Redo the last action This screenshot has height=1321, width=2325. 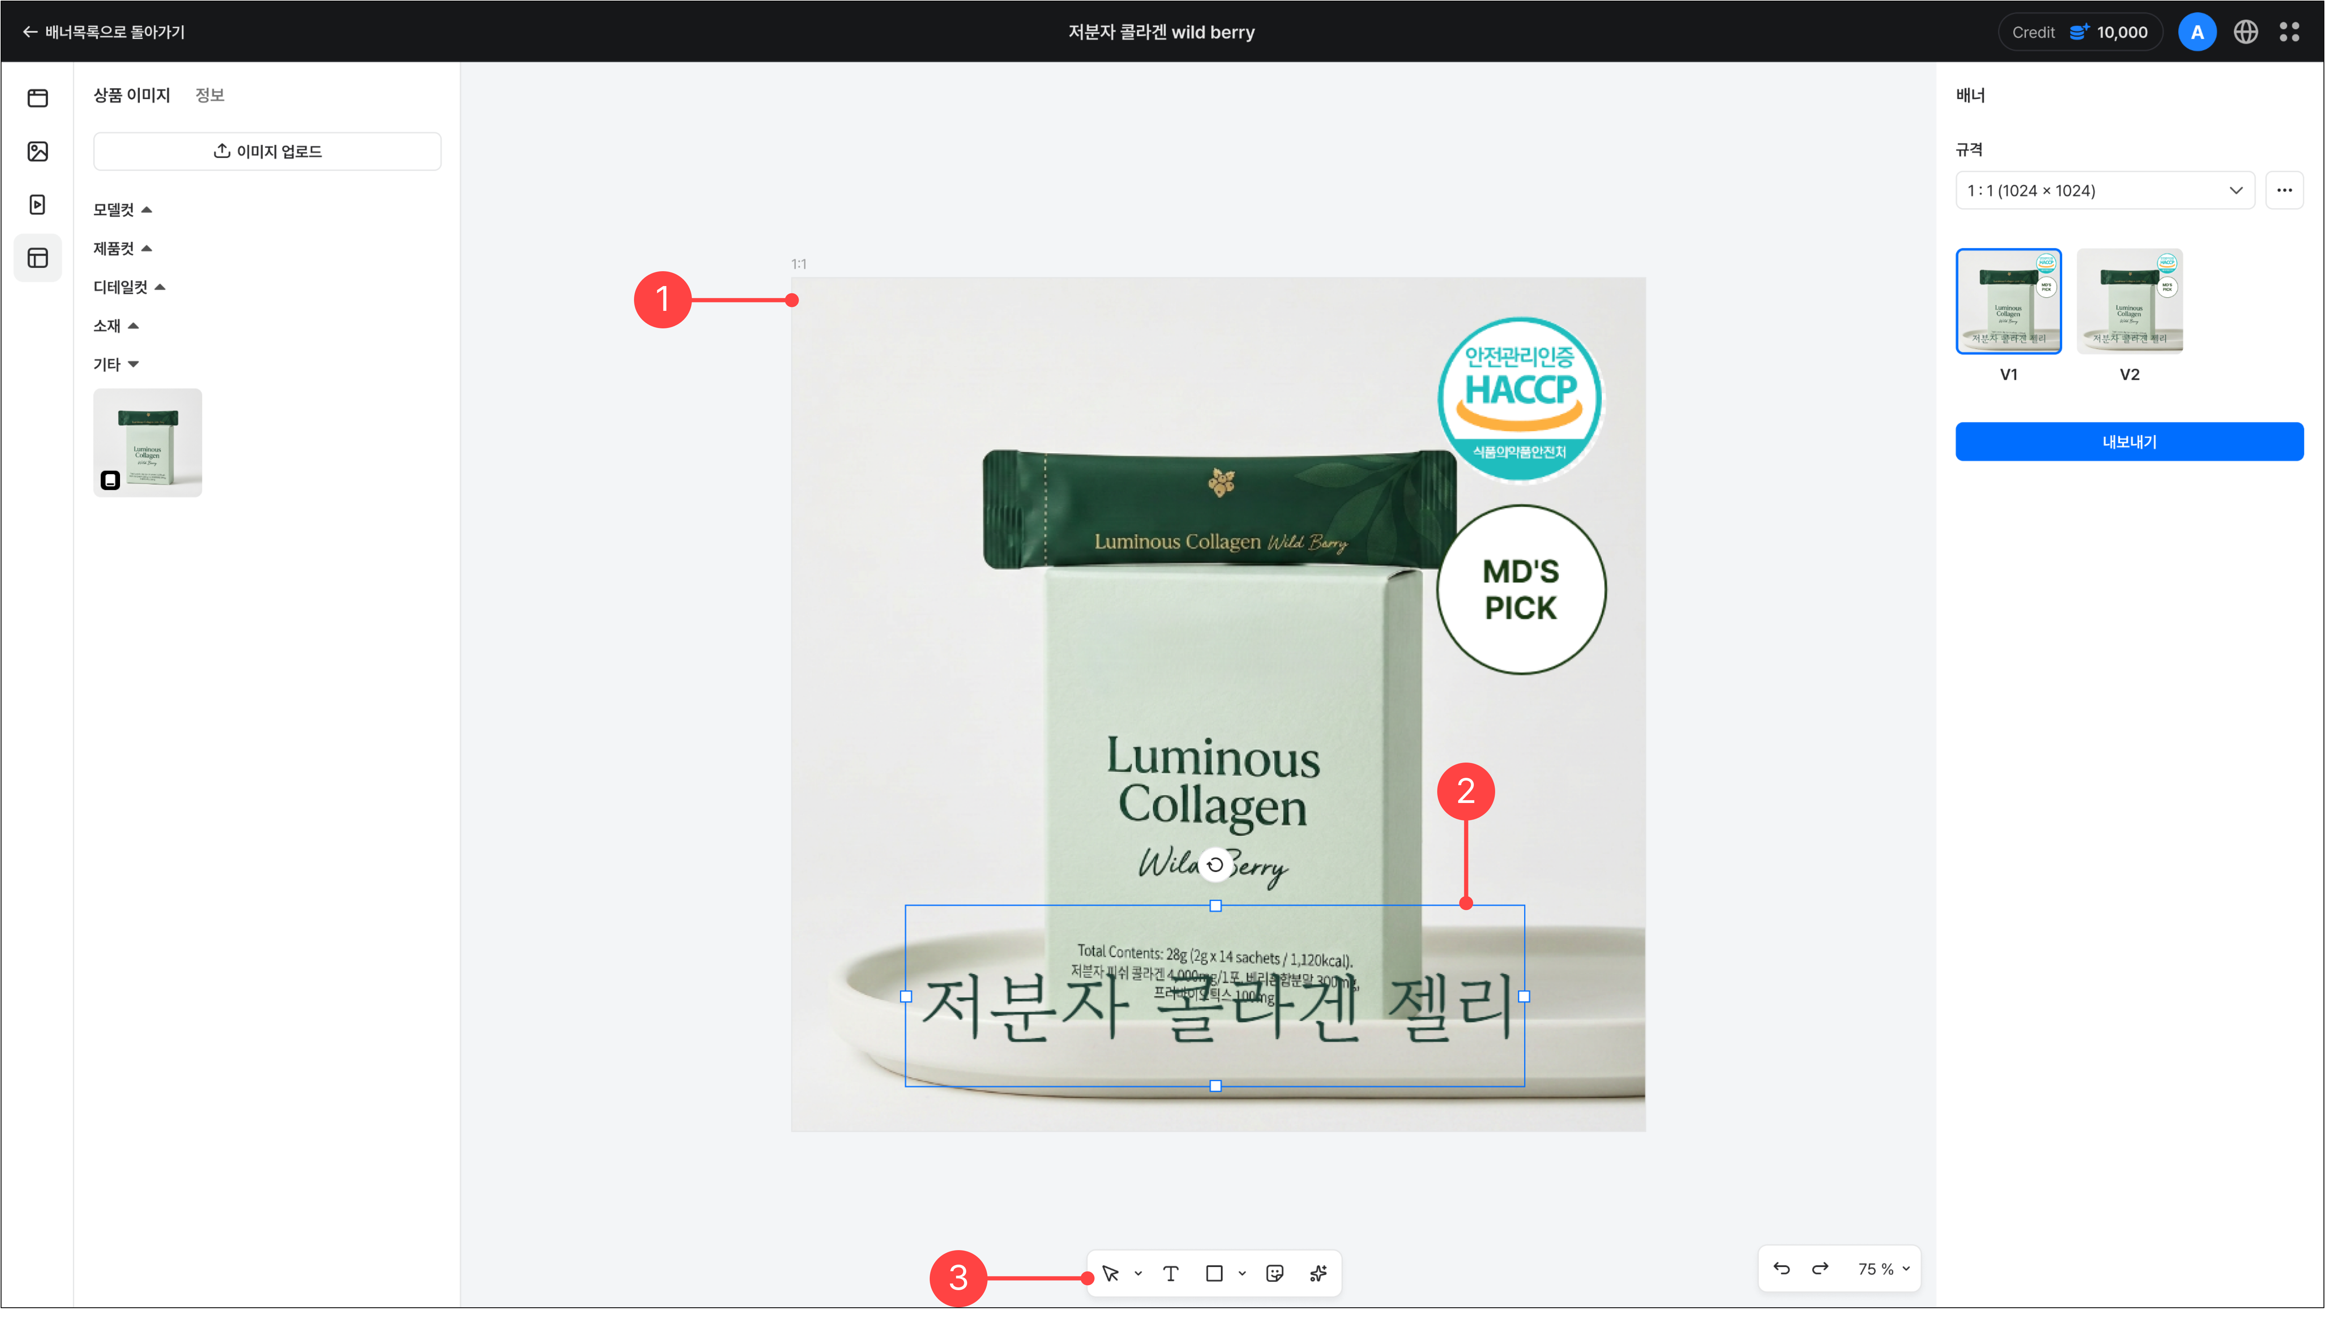tap(1821, 1268)
